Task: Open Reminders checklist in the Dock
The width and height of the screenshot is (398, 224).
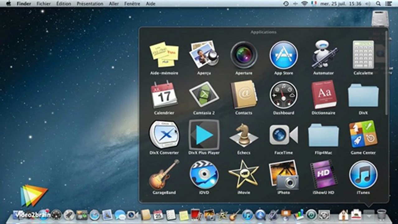Action: coord(171,215)
